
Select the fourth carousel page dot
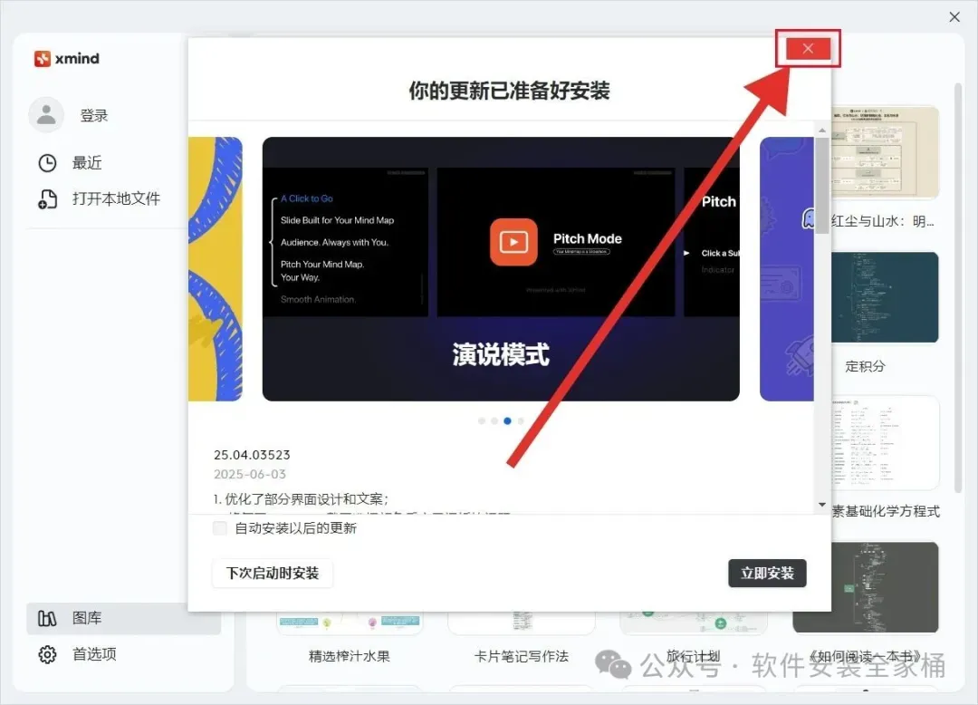click(x=521, y=421)
